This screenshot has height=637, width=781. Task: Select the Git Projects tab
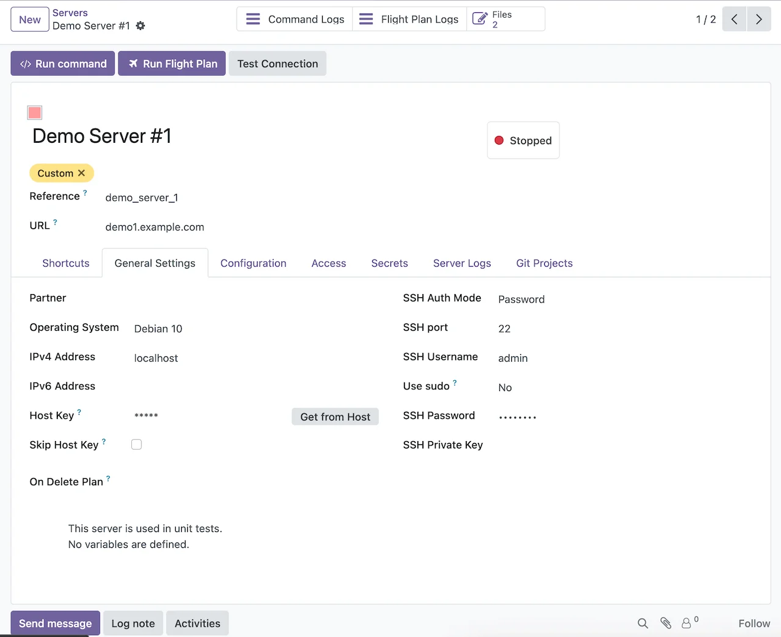click(x=544, y=263)
